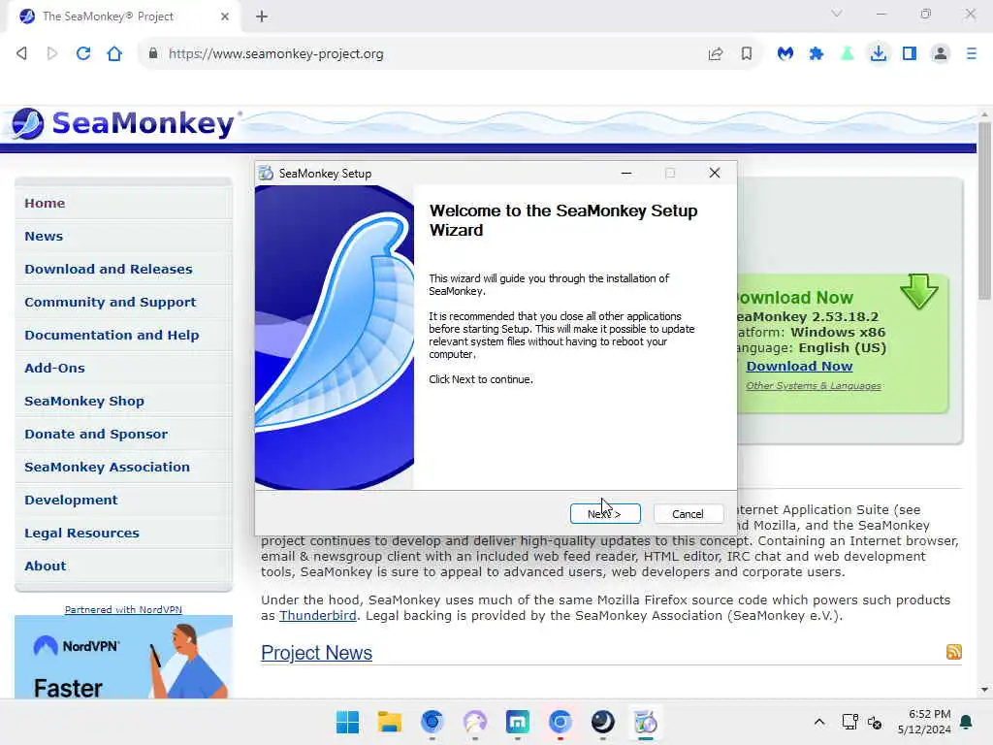
Task: Open Legal Resources sidebar link
Action: click(x=81, y=533)
